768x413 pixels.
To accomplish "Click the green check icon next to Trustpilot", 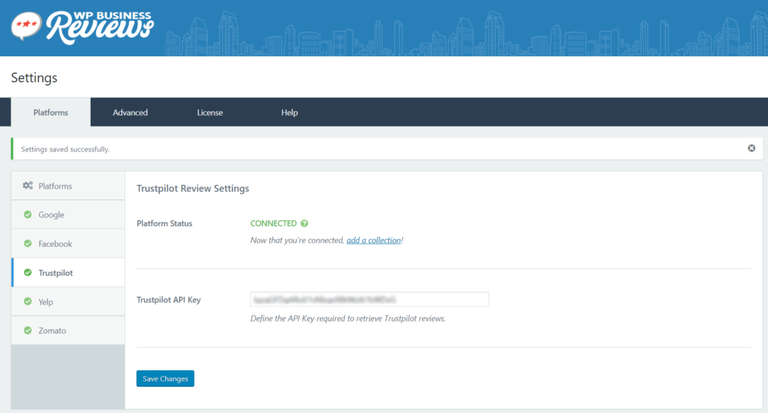I will pyautogui.click(x=28, y=273).
